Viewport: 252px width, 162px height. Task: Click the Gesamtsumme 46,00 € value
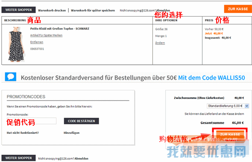coord(238,123)
